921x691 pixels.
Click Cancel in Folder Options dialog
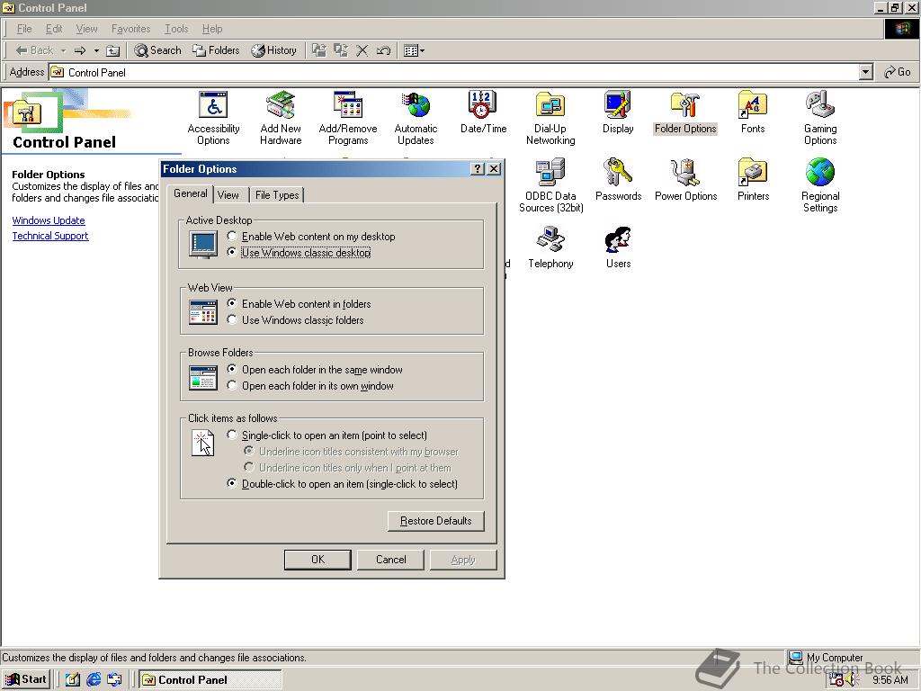[x=390, y=560]
